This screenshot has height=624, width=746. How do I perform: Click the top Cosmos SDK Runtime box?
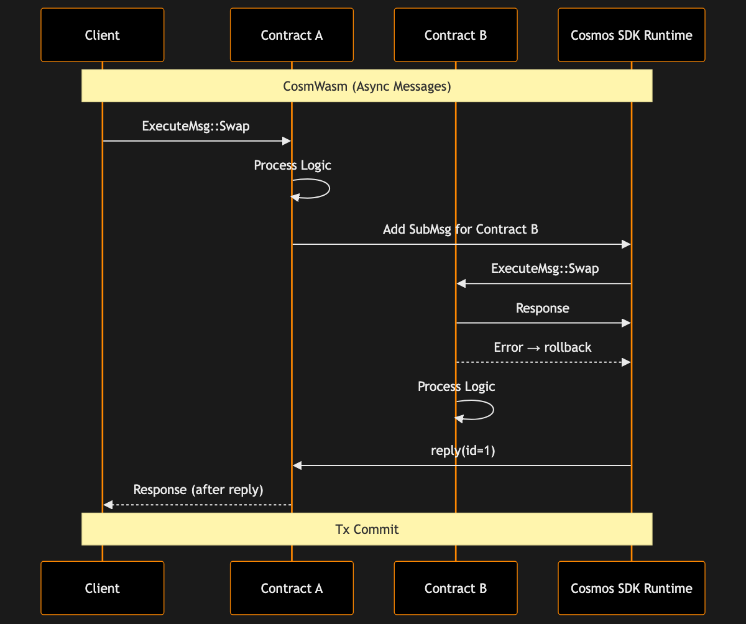[x=632, y=35]
